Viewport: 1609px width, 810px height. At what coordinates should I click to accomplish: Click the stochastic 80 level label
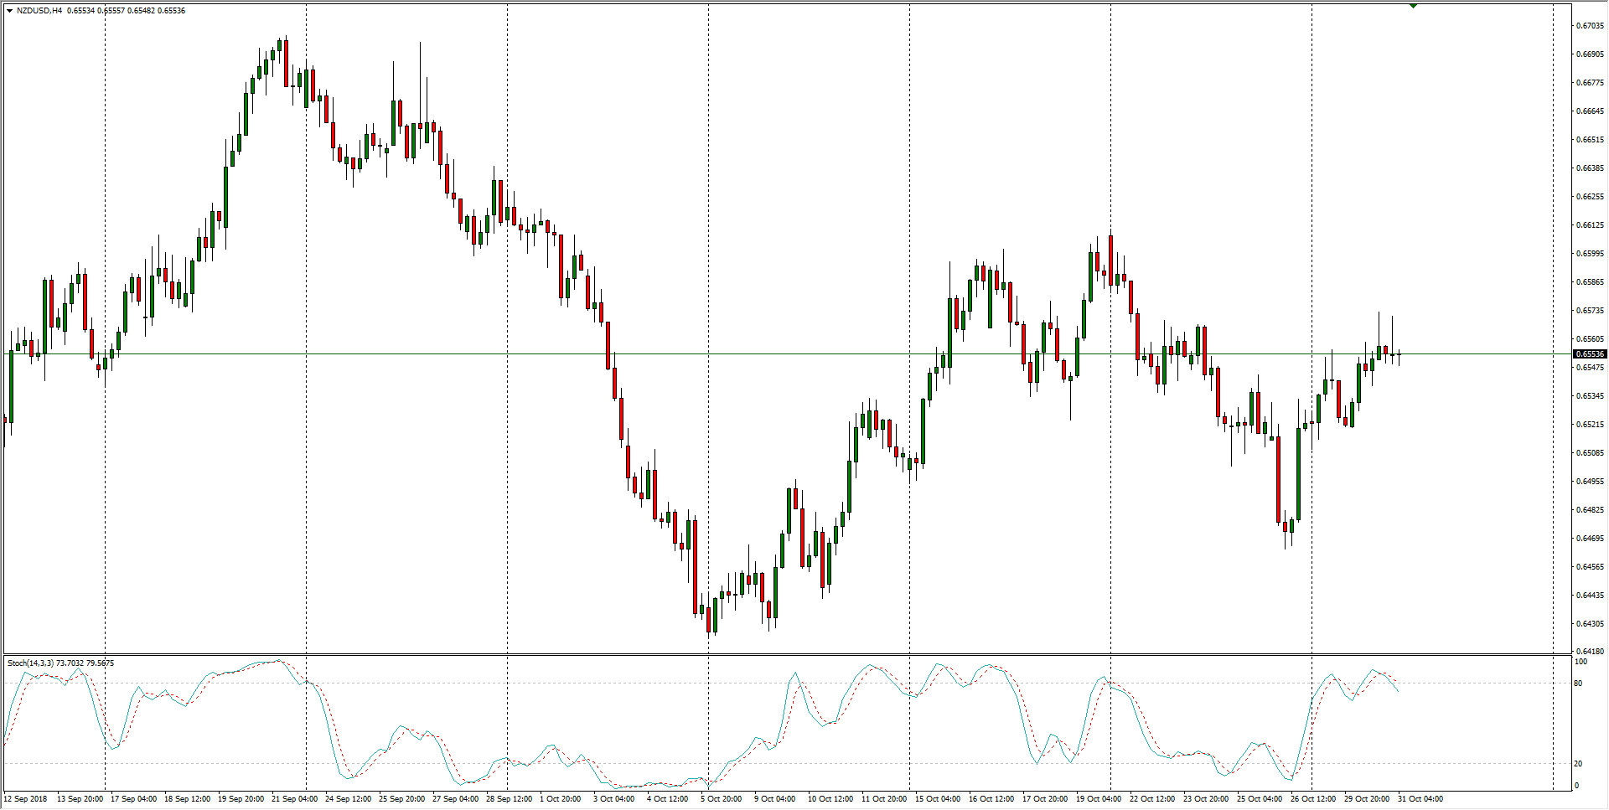point(1578,684)
